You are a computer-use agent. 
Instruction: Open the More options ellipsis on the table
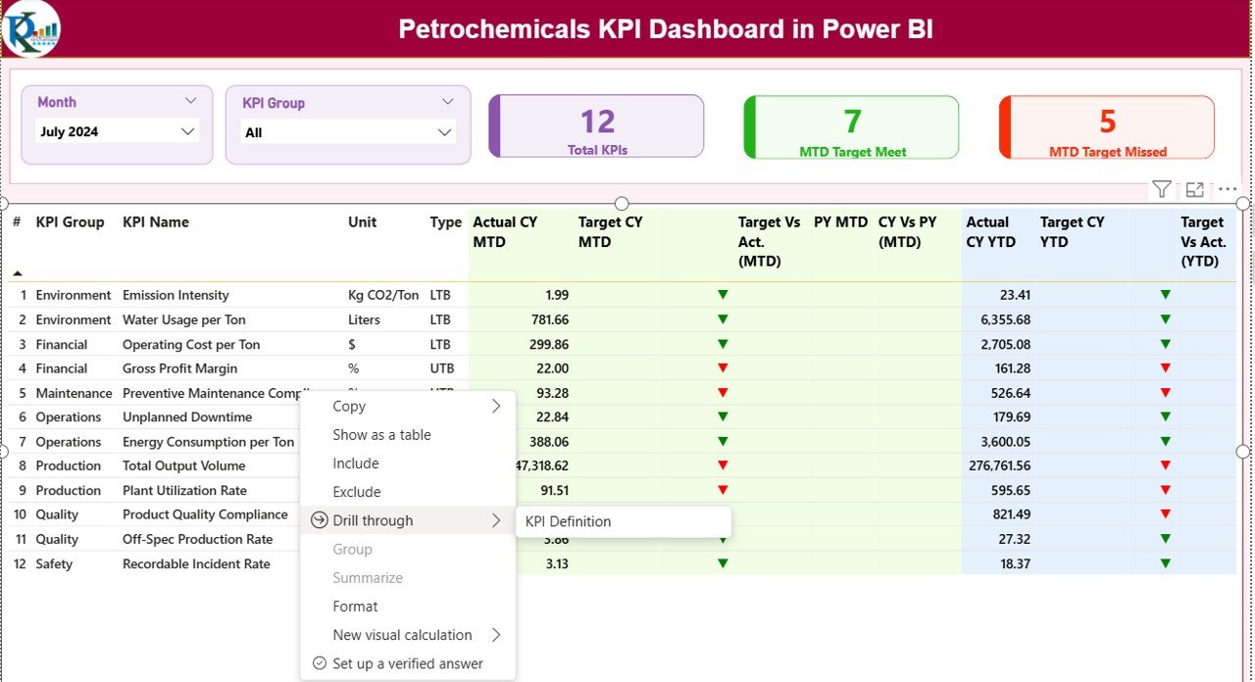coord(1228,189)
